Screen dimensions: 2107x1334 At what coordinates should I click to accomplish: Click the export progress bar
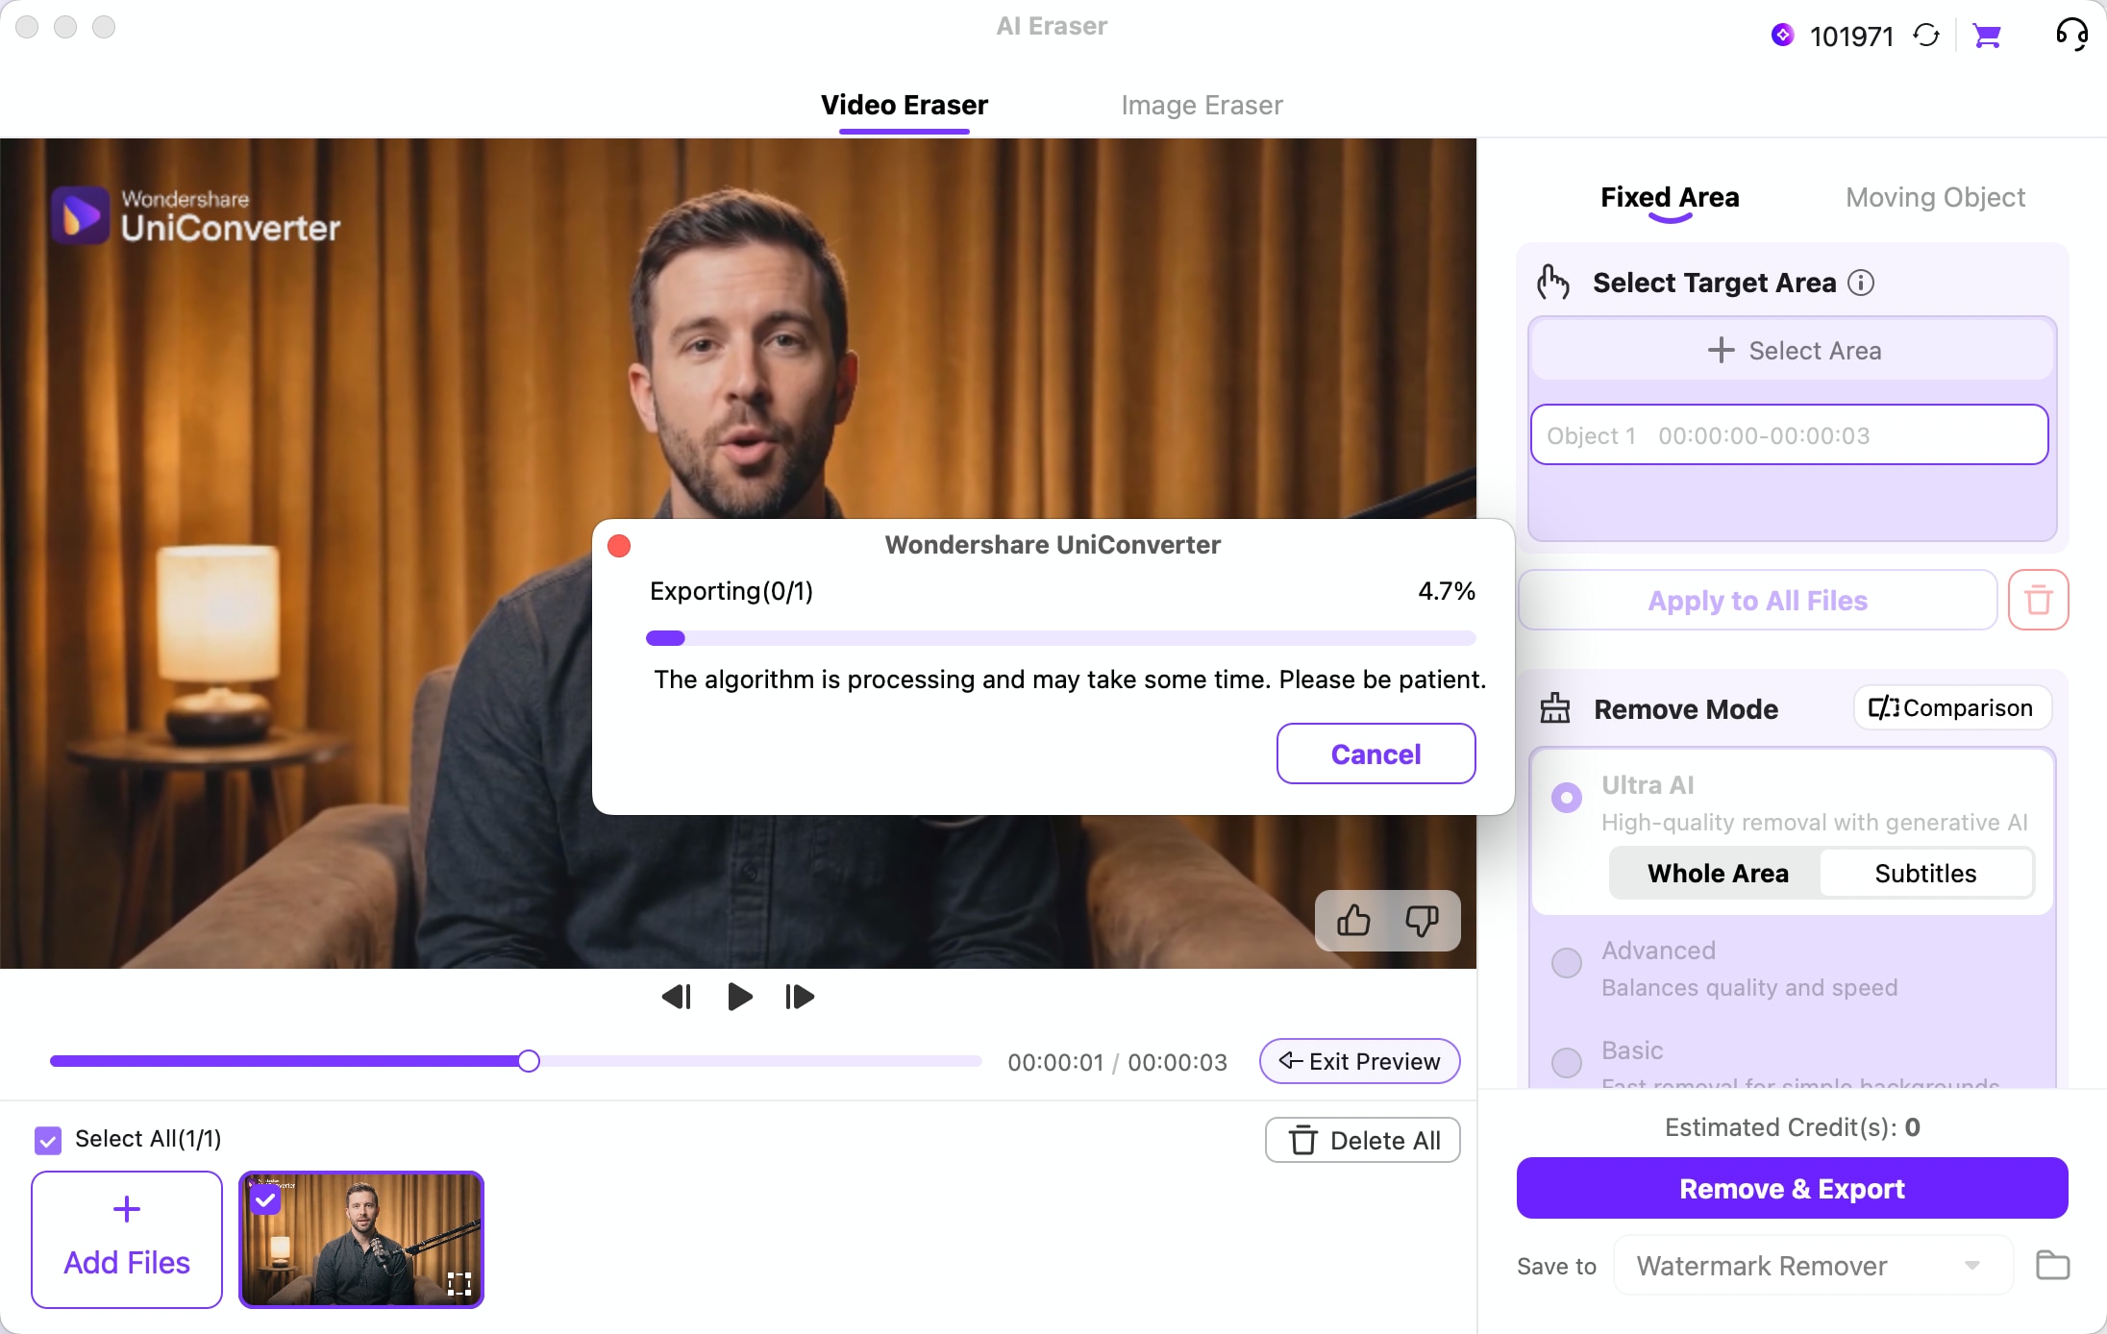click(x=1061, y=638)
